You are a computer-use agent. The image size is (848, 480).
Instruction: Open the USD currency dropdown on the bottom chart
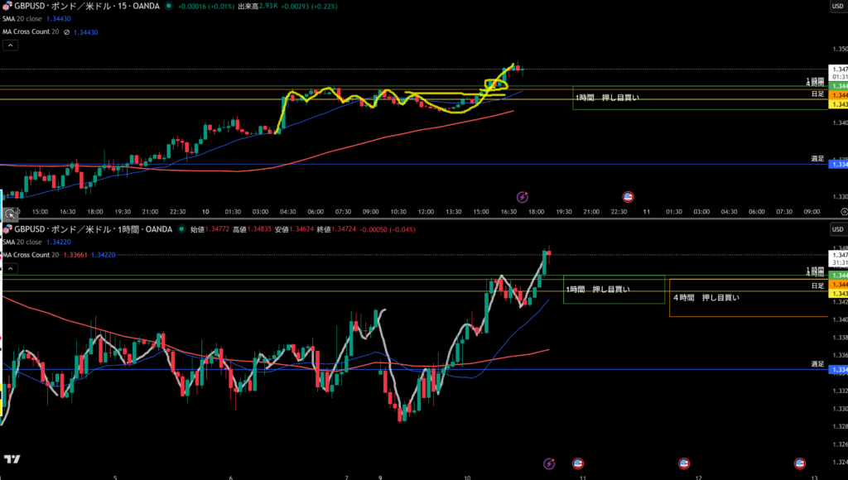point(837,229)
